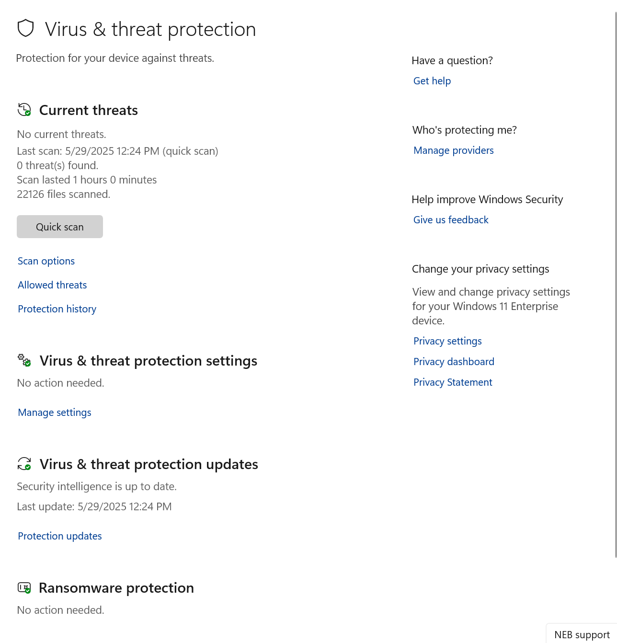Open the Privacy dashboard

click(454, 362)
